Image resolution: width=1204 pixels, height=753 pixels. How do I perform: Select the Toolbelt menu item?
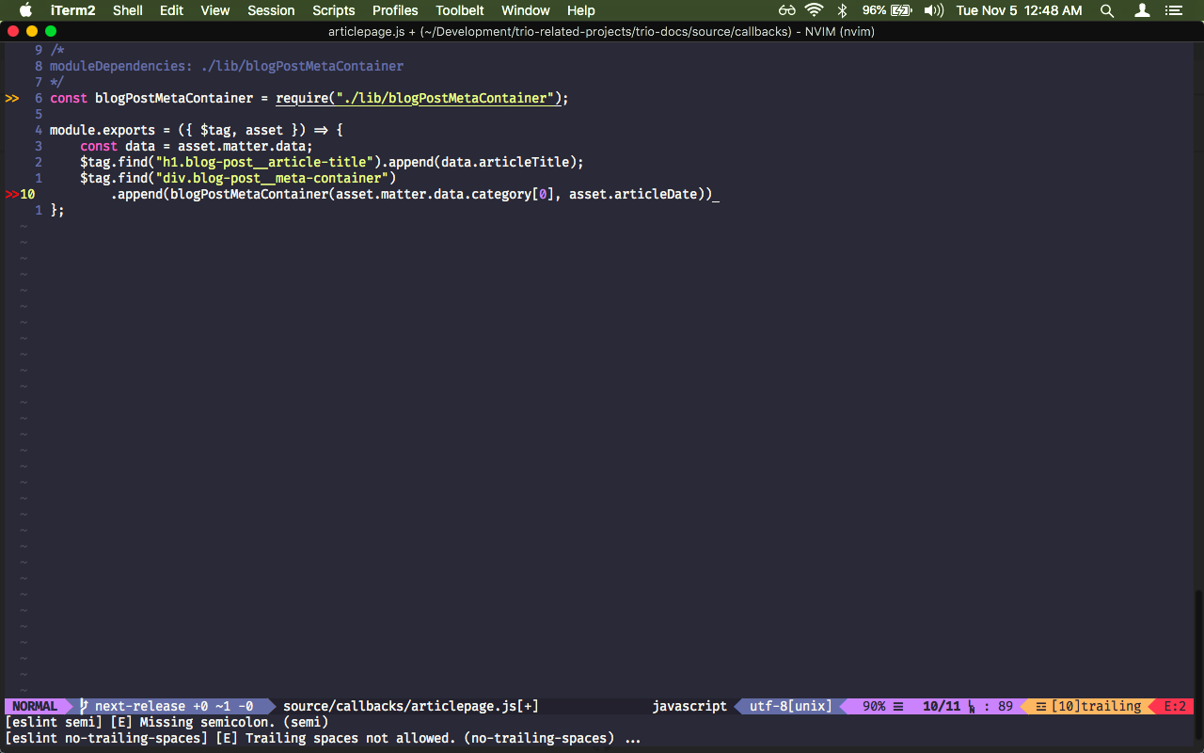tap(459, 10)
